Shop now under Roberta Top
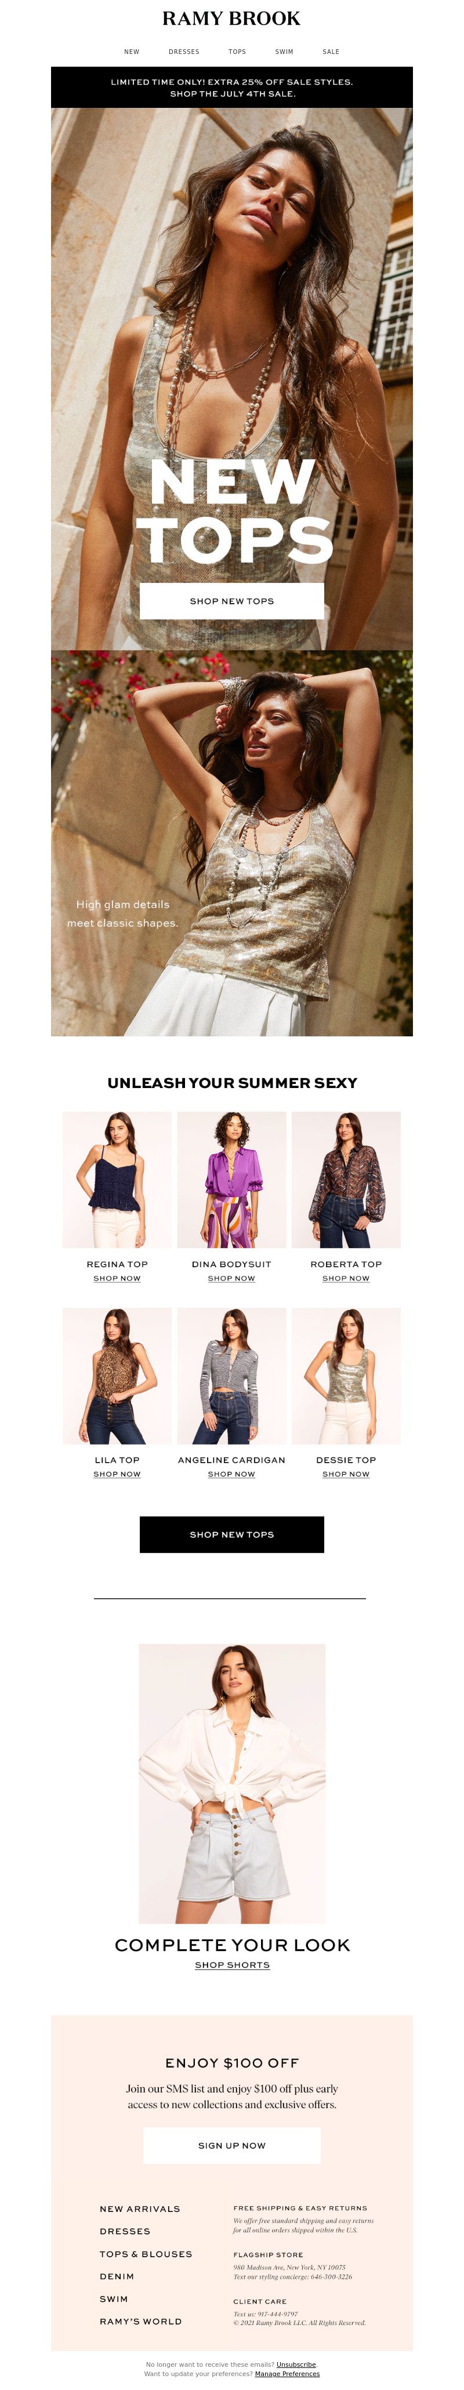464x2390 pixels. 346,1278
